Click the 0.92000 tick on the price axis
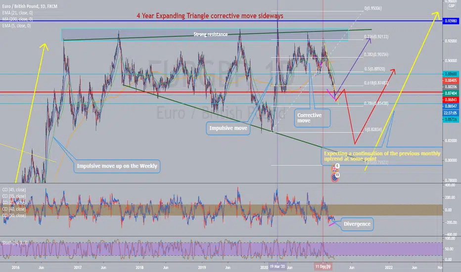 (451, 41)
